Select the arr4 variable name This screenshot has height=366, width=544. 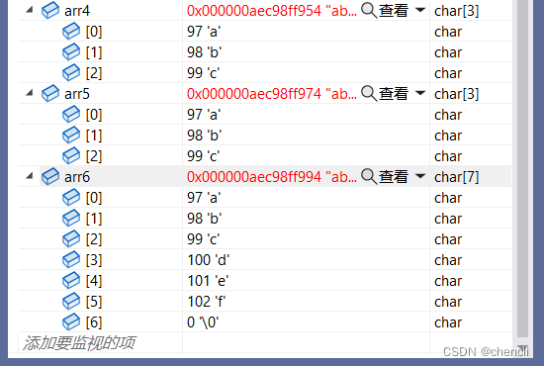coord(77,11)
